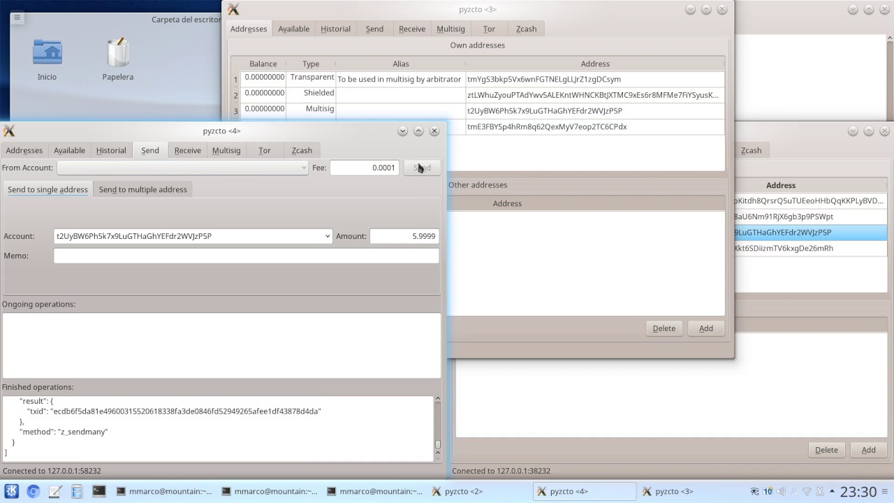This screenshot has height=503, width=894.
Task: Click the Send button next to Fee
Action: click(x=422, y=168)
